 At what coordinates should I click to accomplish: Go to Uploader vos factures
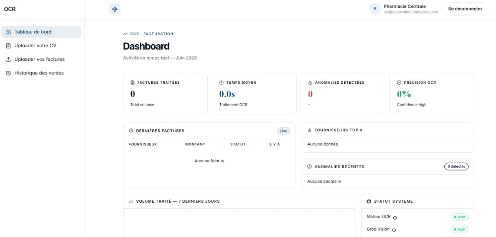coord(41,59)
